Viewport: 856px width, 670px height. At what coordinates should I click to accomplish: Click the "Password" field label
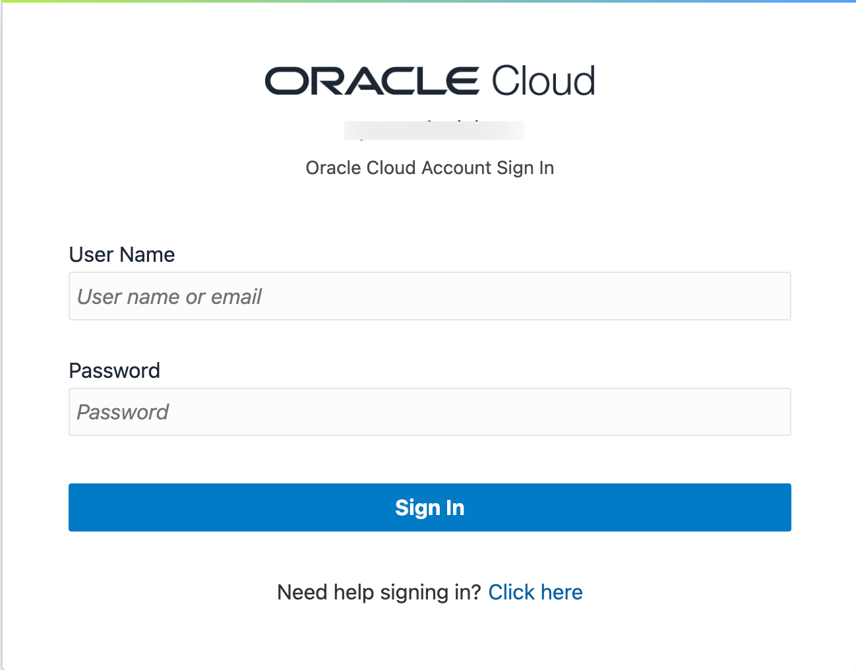point(114,371)
